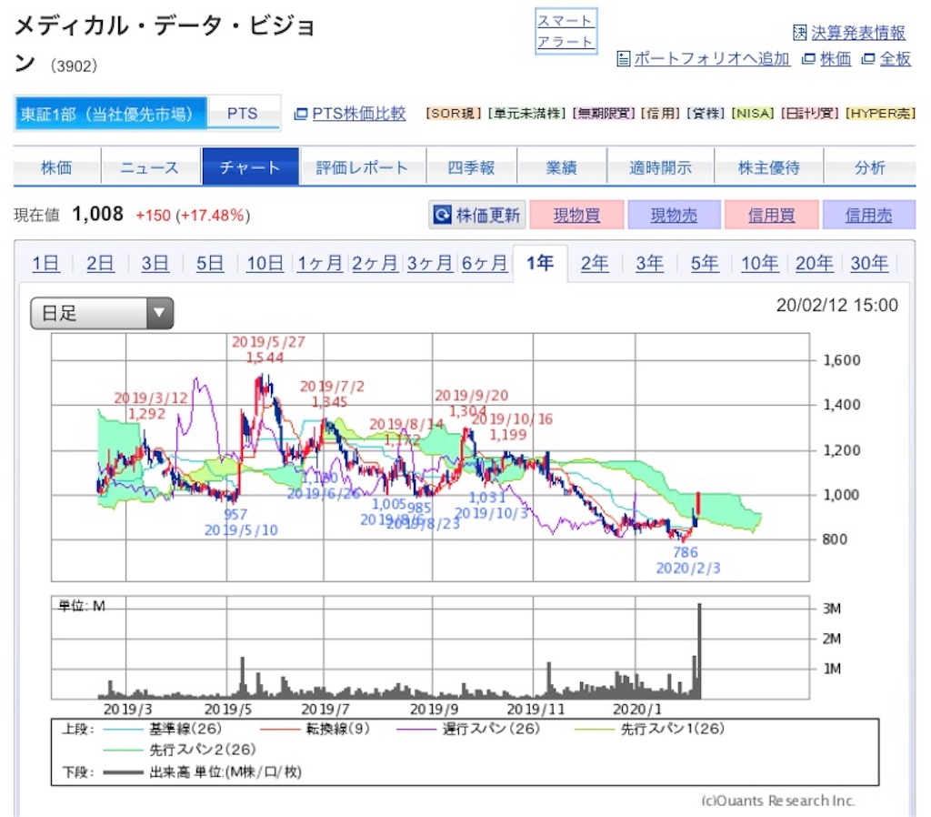
Task: Click the 株価更新 refresh button
Action: pos(477,215)
